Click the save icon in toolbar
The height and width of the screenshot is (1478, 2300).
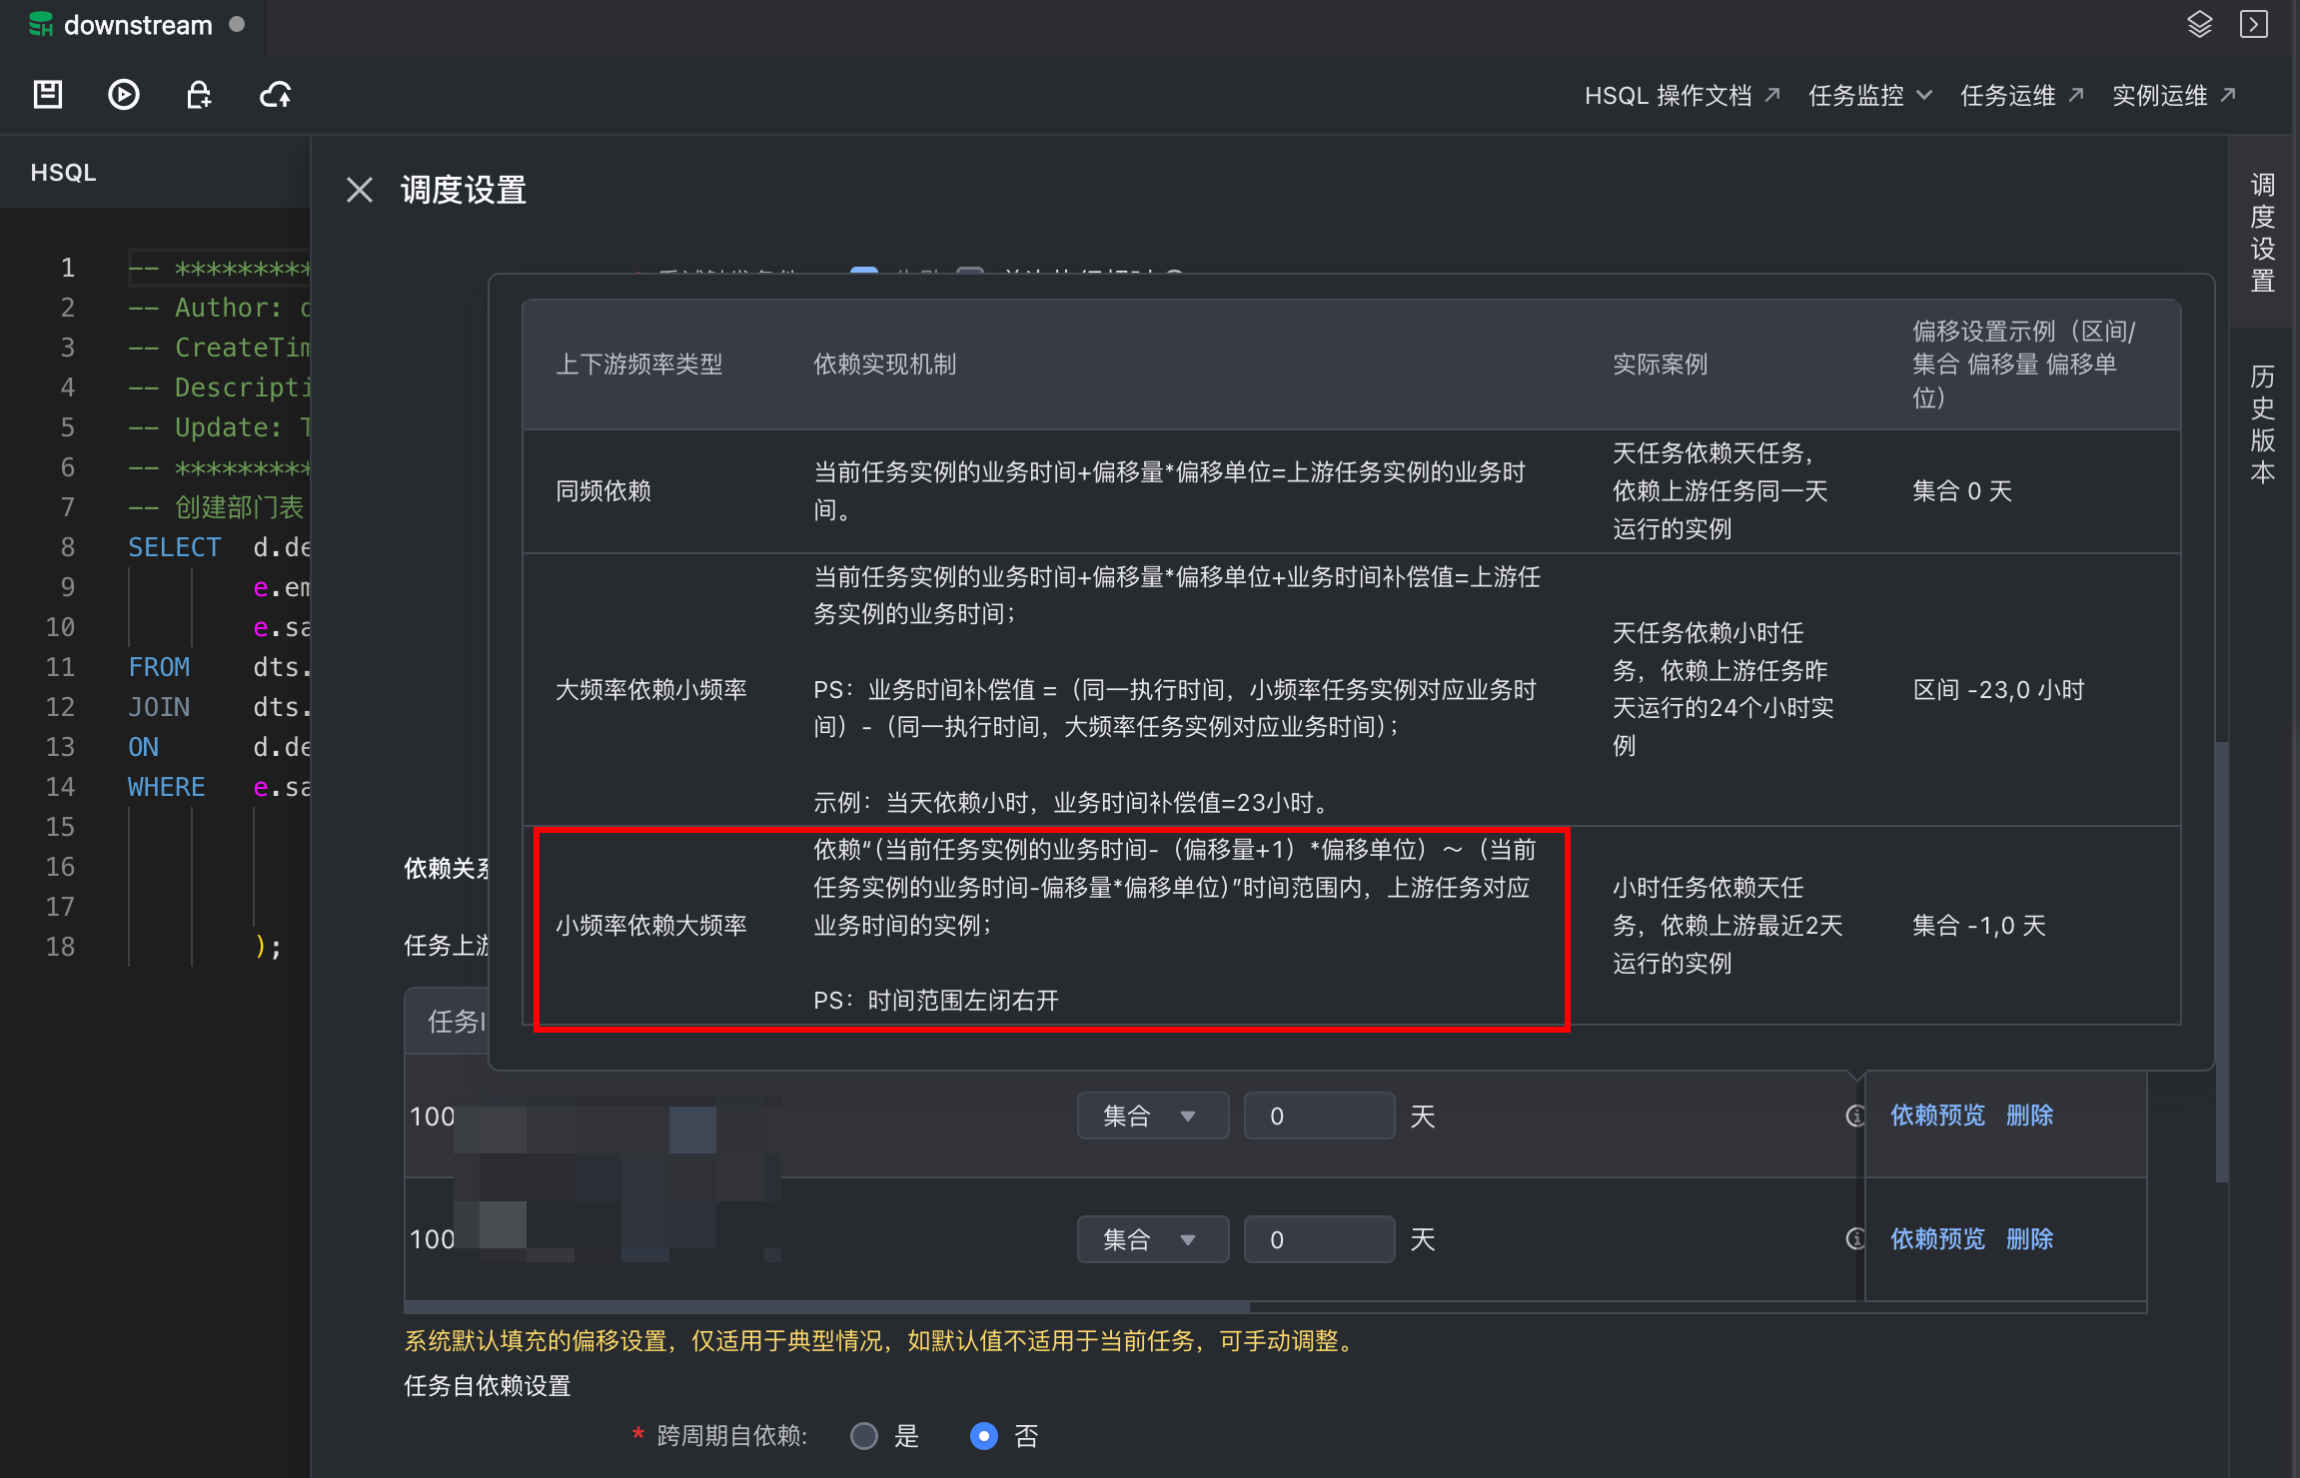click(47, 95)
